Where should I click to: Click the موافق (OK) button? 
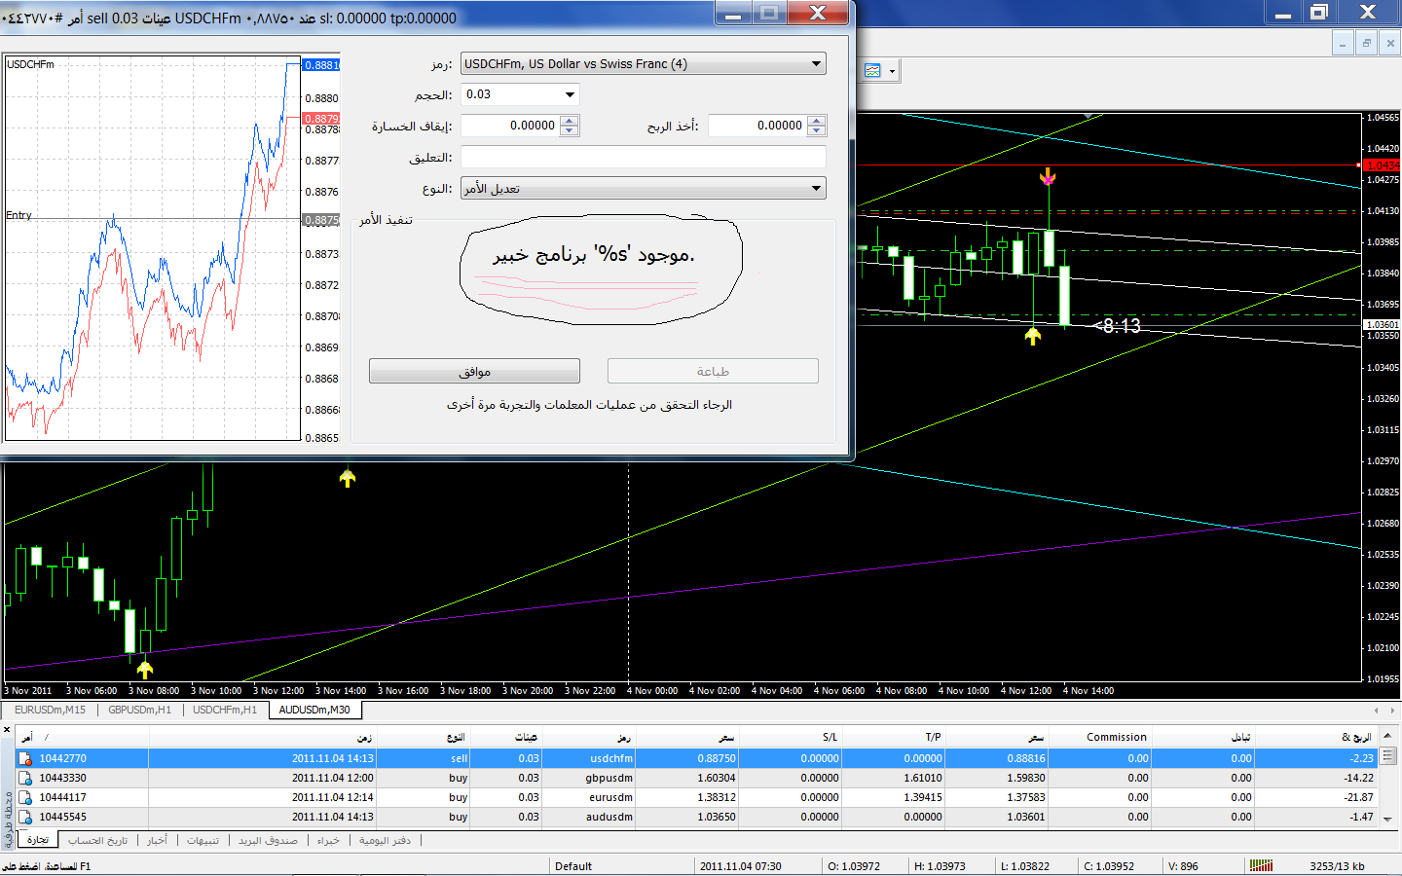(x=474, y=371)
